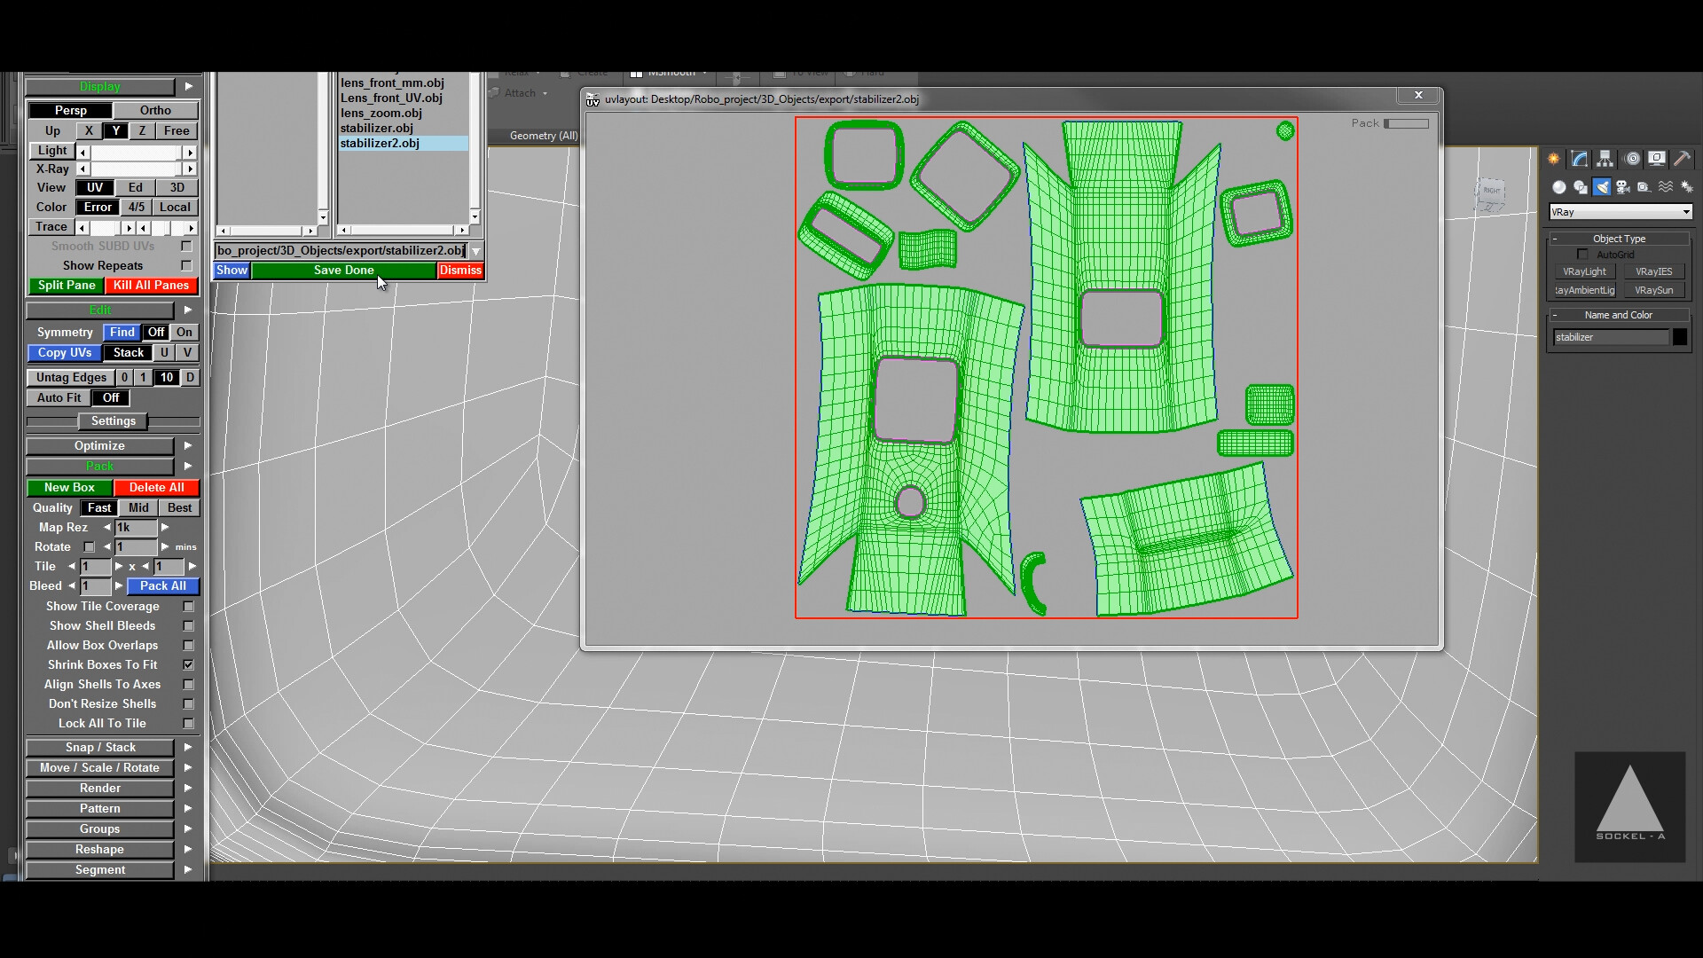Switch to the Modify command panel tab

pyautogui.click(x=1580, y=159)
